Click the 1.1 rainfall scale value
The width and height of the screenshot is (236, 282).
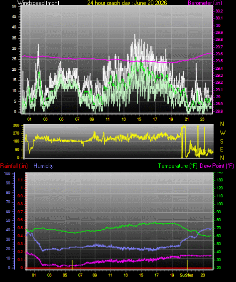click(x=20, y=180)
